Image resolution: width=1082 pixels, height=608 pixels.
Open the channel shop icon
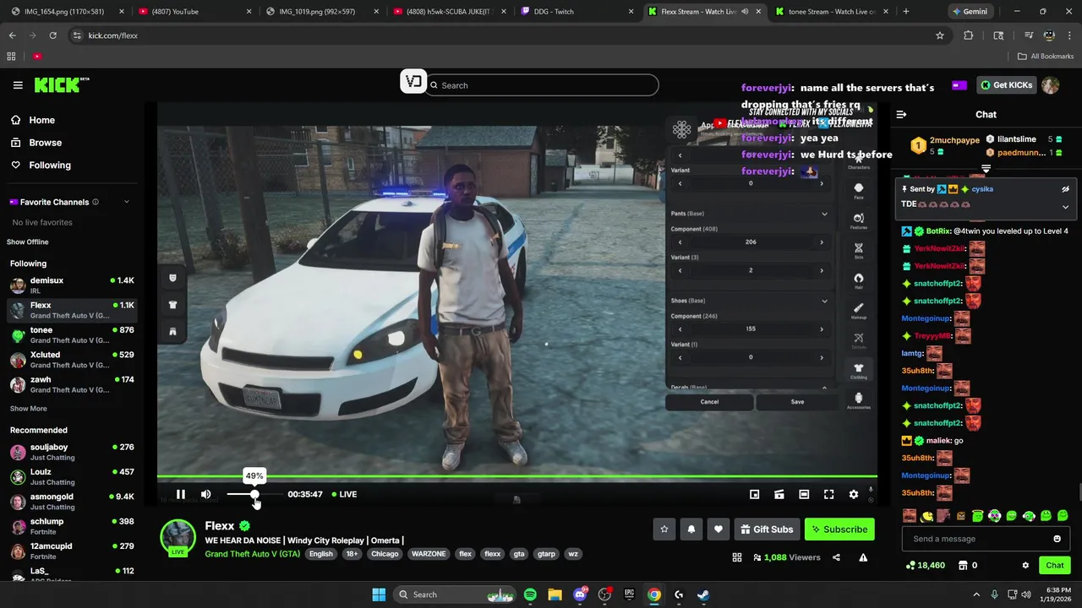[963, 565]
